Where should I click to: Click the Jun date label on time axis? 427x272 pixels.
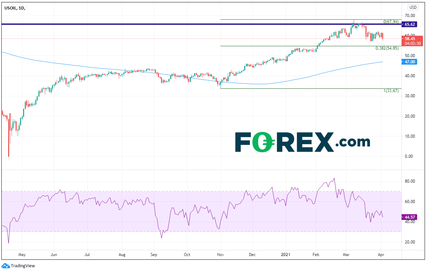pos(54,254)
